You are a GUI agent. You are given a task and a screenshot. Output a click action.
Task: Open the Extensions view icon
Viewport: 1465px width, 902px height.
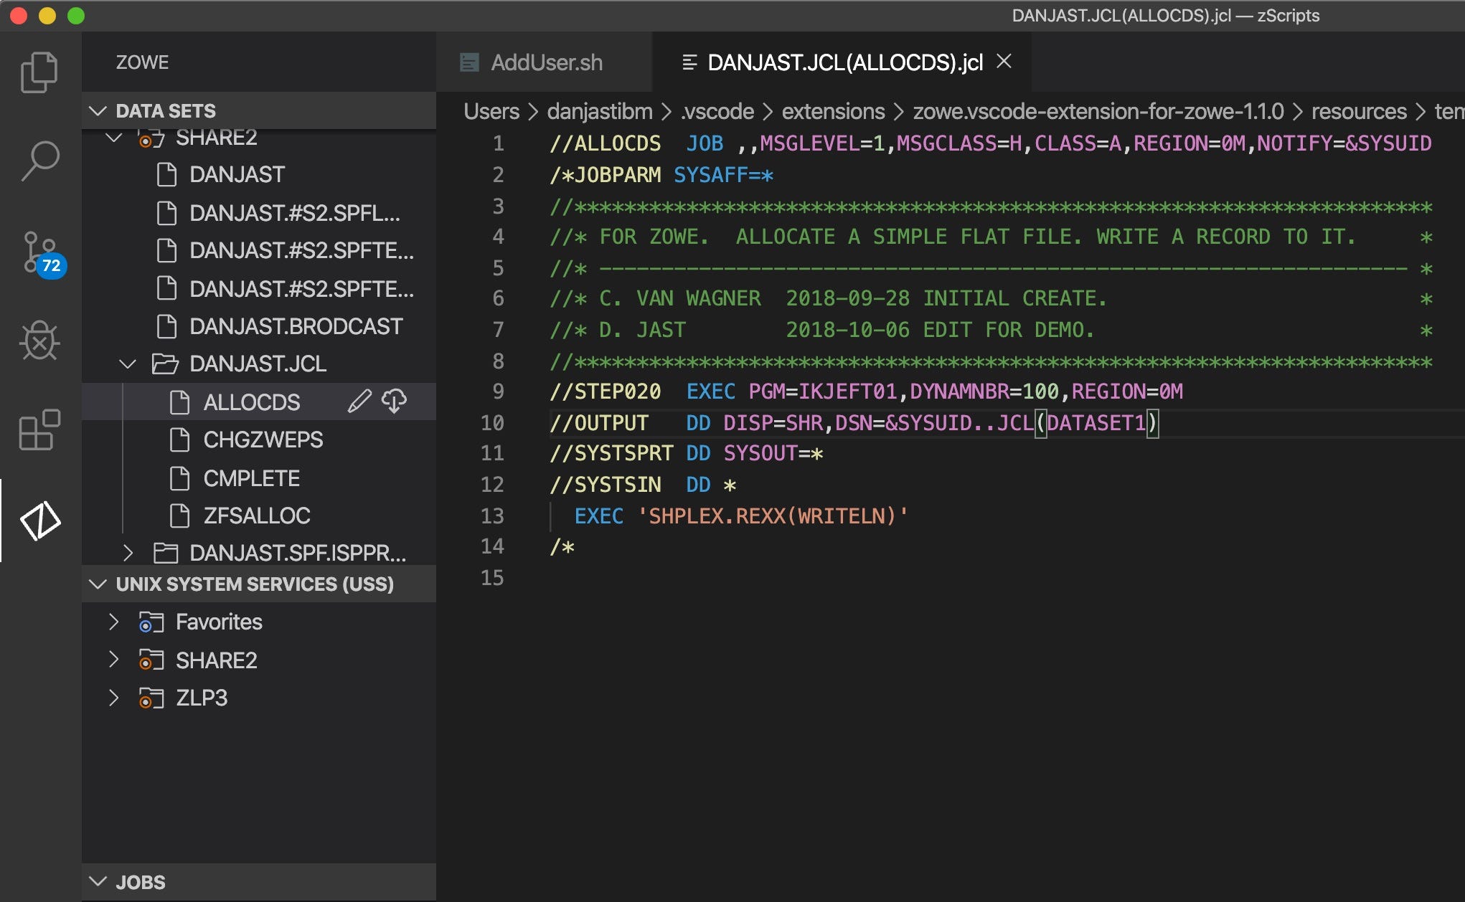(x=39, y=430)
